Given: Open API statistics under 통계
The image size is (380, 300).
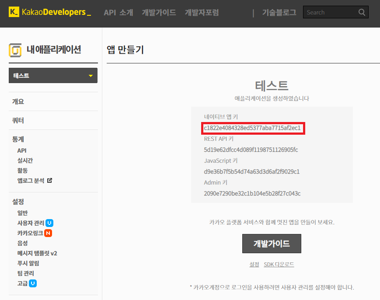Looking at the screenshot, I should coord(22,150).
